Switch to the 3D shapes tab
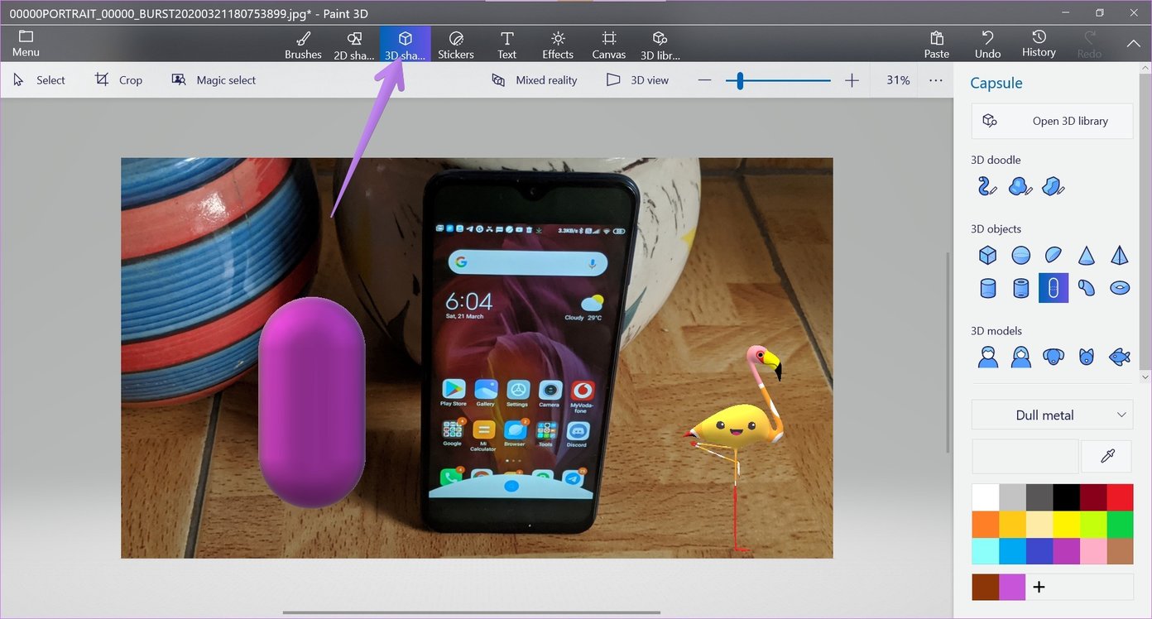Image resolution: width=1152 pixels, height=619 pixels. 405,43
